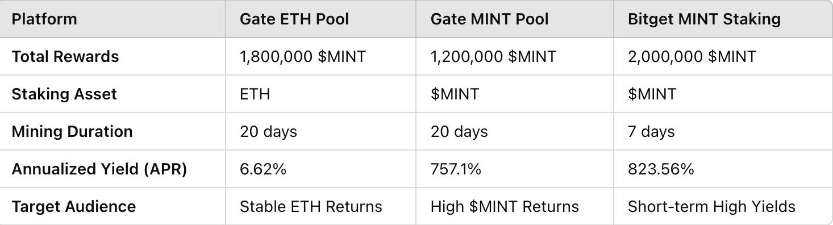Select the 7 days duration cell
Screen dimensions: 833x225
(723, 131)
